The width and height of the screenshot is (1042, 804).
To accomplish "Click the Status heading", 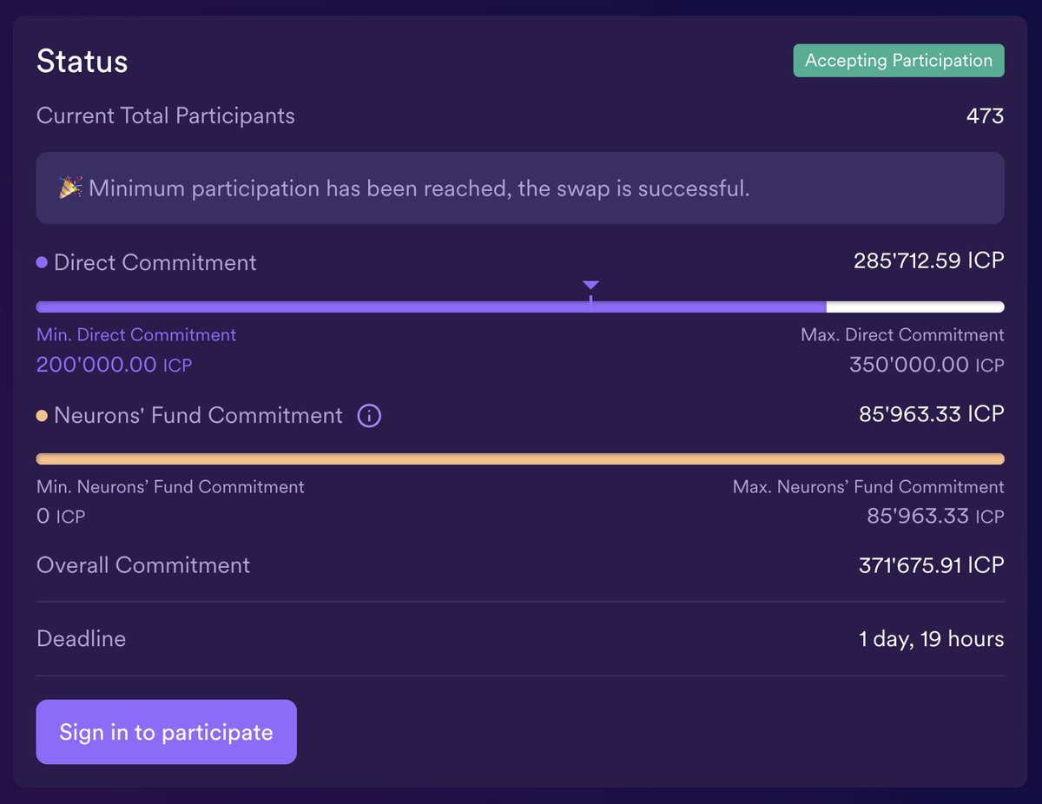I will click(x=82, y=62).
